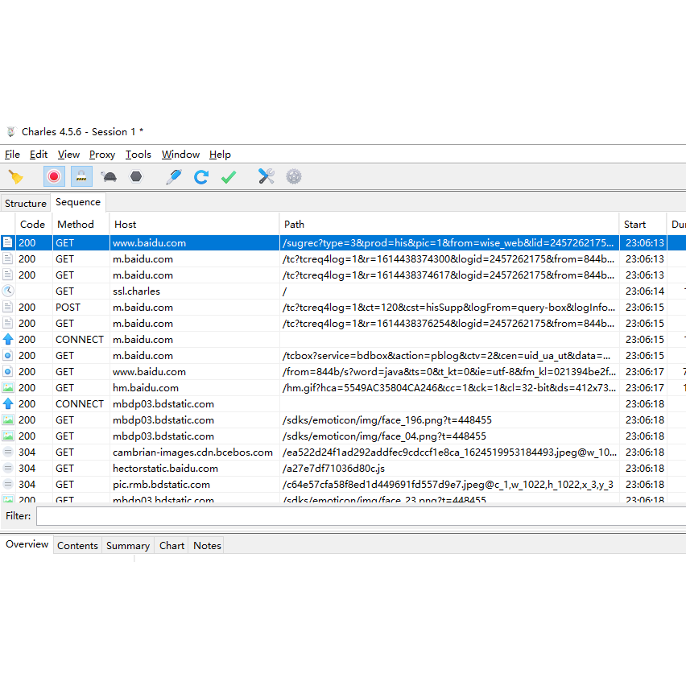The width and height of the screenshot is (686, 686).
Task: Select the POST m.baidu.com row
Action: point(343,307)
